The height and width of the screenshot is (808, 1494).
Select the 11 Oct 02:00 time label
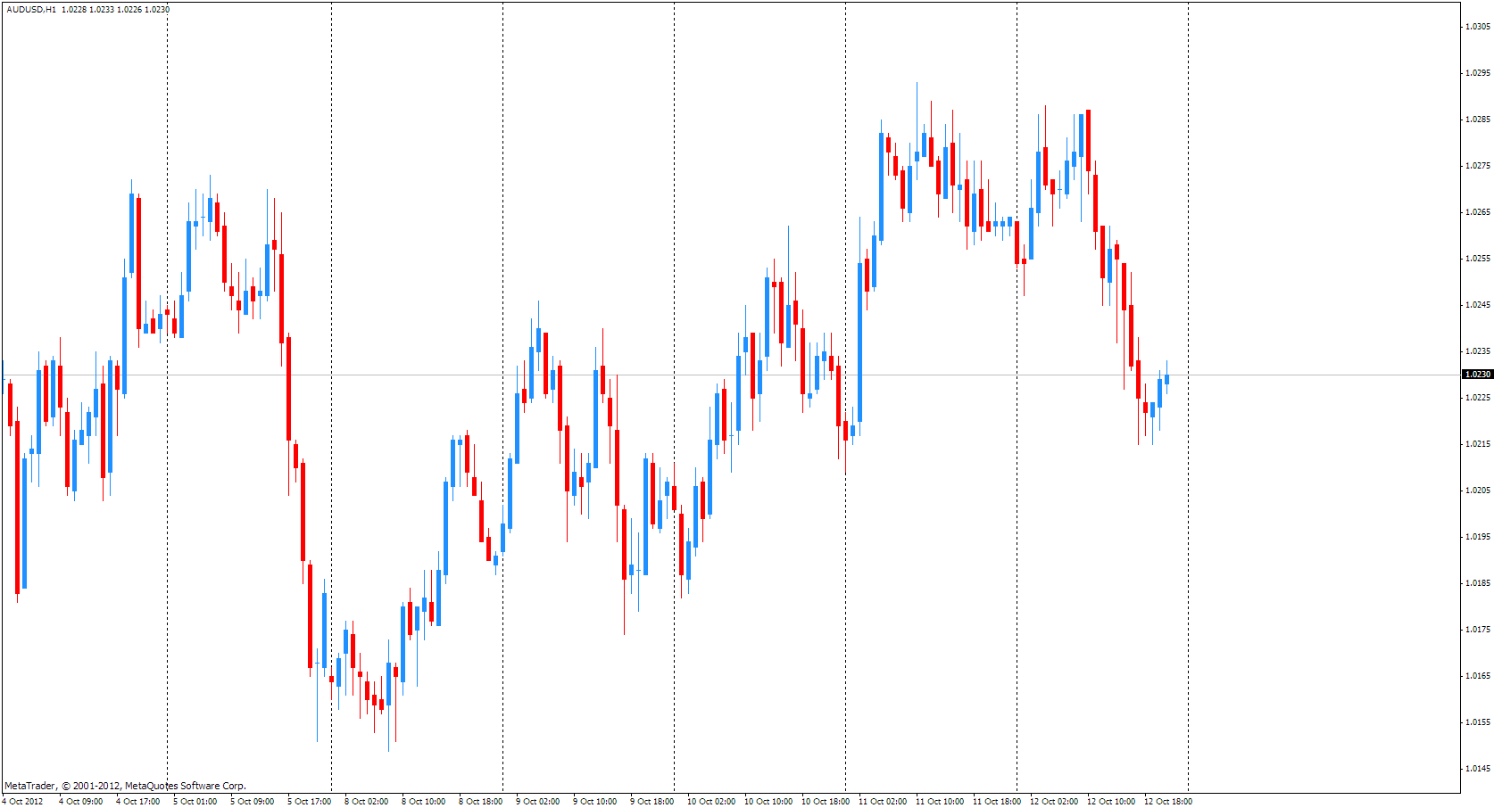click(883, 801)
